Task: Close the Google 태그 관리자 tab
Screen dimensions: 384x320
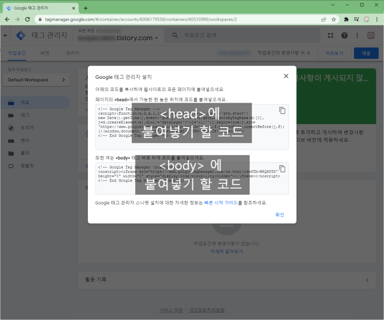Action: point(74,8)
